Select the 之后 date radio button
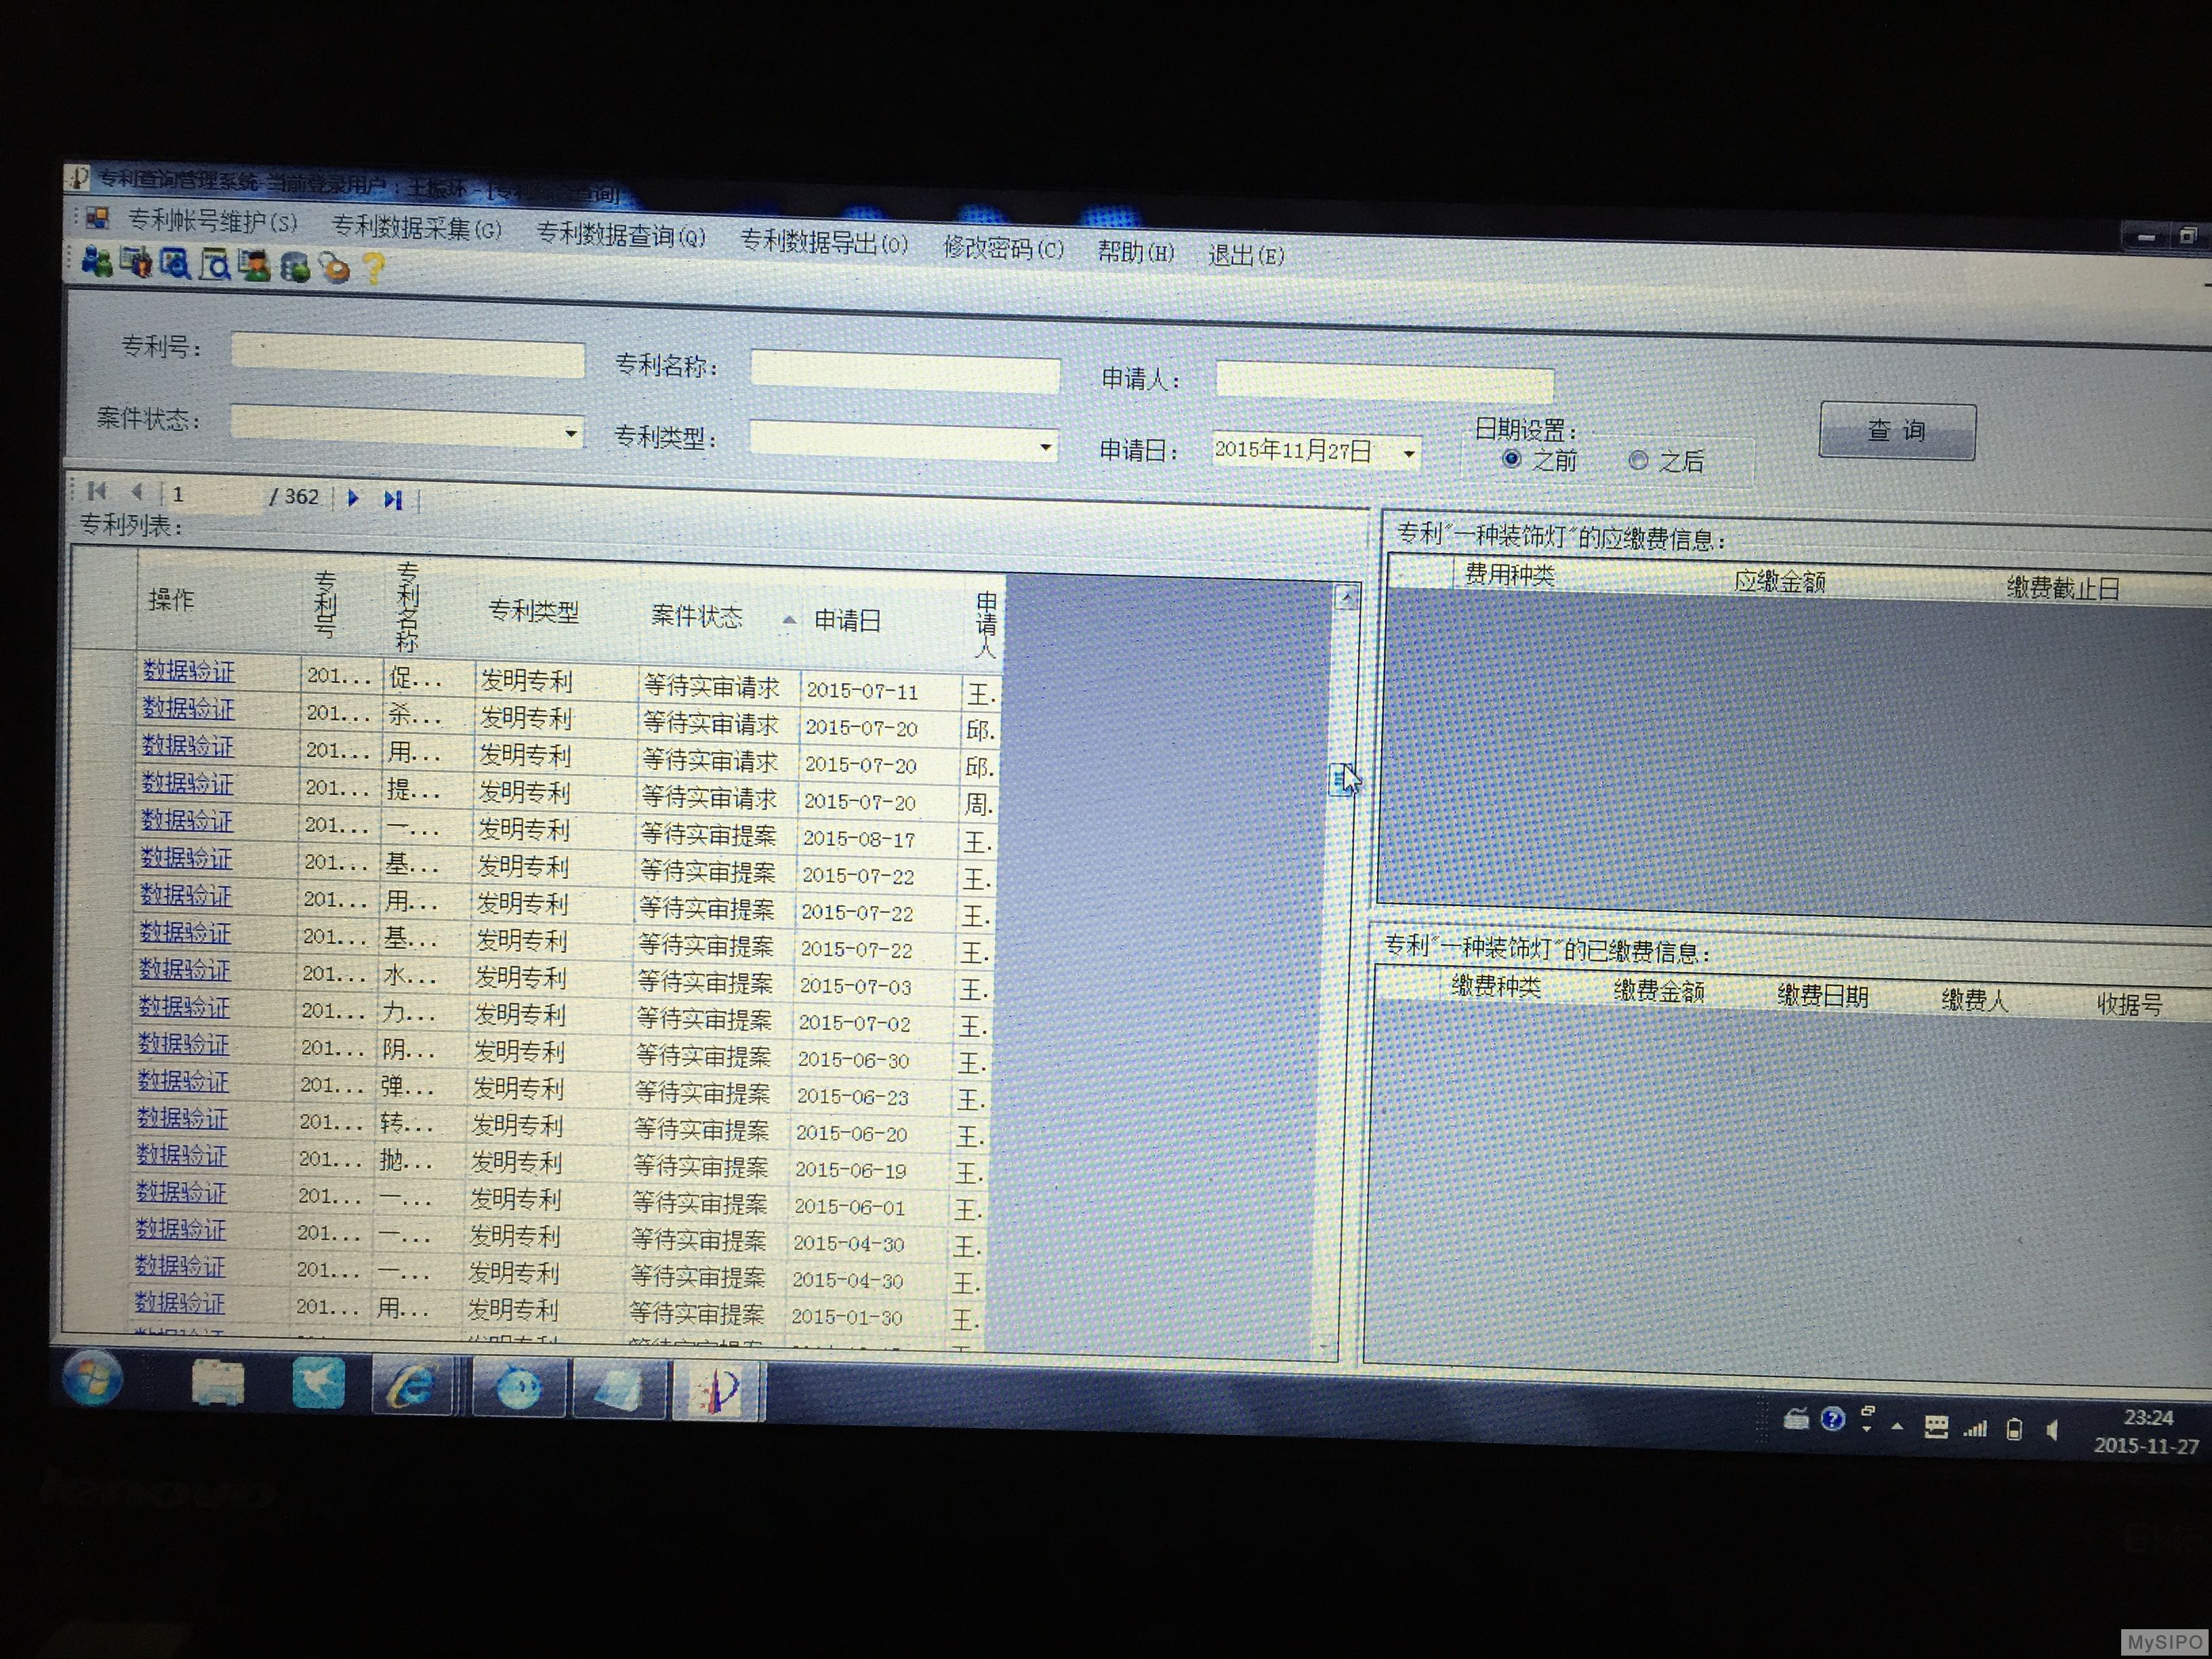2212x1659 pixels. point(1638,460)
